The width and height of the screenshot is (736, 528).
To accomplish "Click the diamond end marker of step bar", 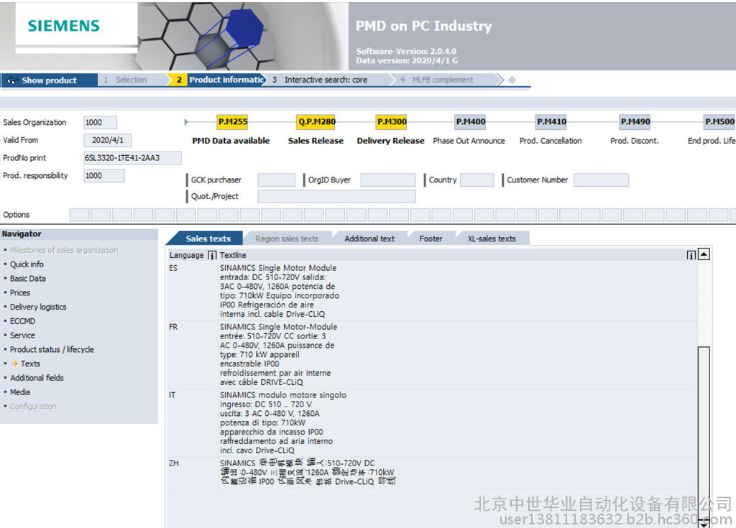I will [512, 80].
